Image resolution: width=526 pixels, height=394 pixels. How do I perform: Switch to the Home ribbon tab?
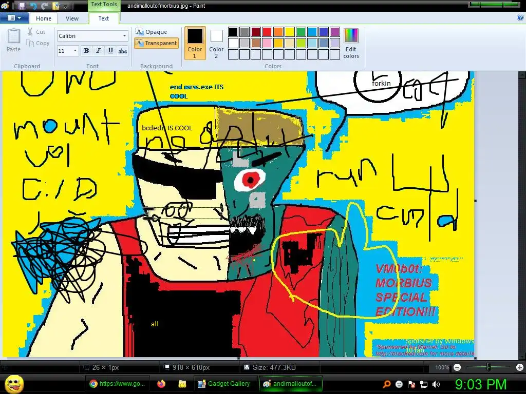pyautogui.click(x=44, y=18)
